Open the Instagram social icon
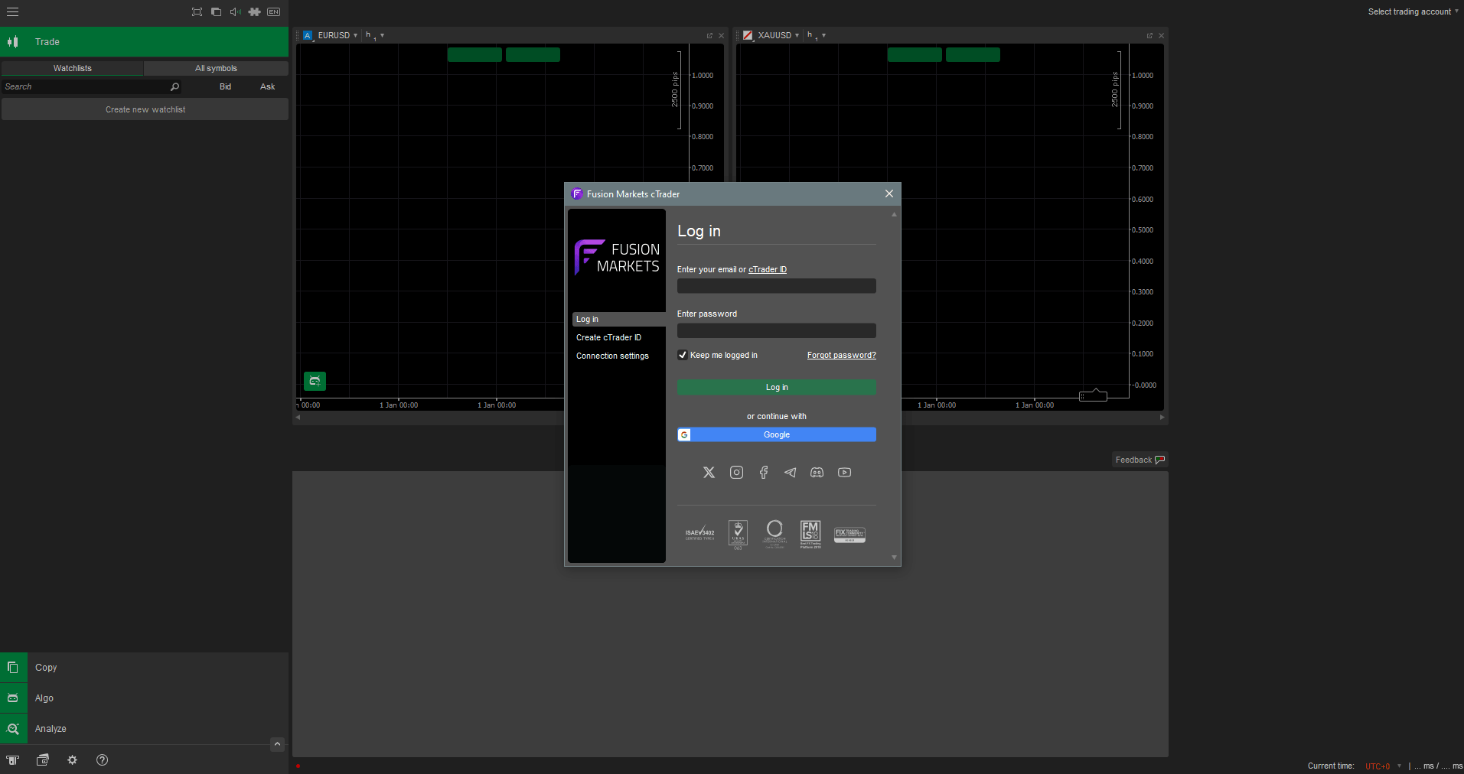The height and width of the screenshot is (774, 1464). (736, 473)
